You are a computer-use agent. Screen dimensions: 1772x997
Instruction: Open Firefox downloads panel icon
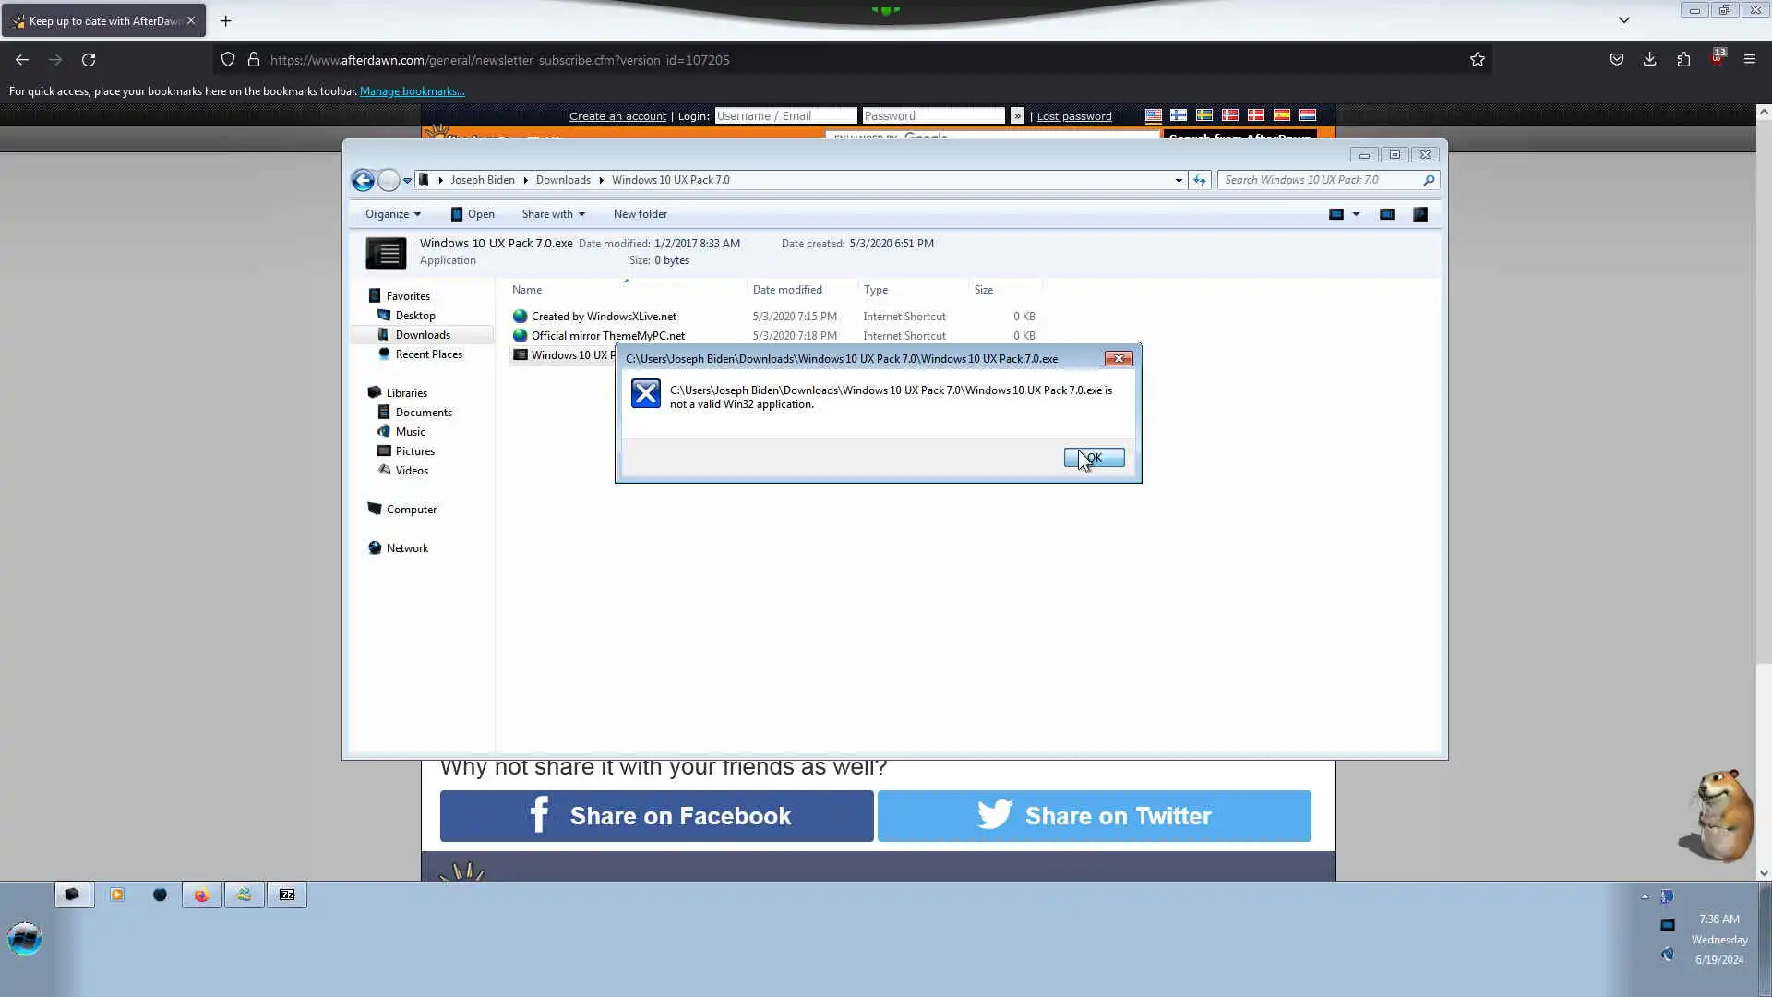[1649, 60]
